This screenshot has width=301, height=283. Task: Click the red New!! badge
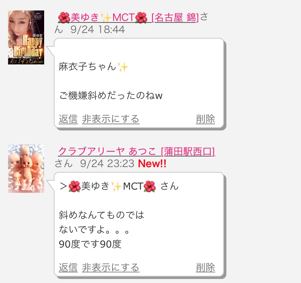click(x=152, y=163)
